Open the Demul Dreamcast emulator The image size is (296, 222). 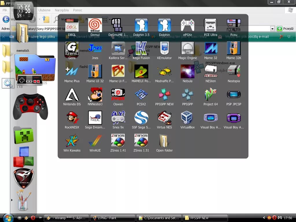(x=95, y=25)
